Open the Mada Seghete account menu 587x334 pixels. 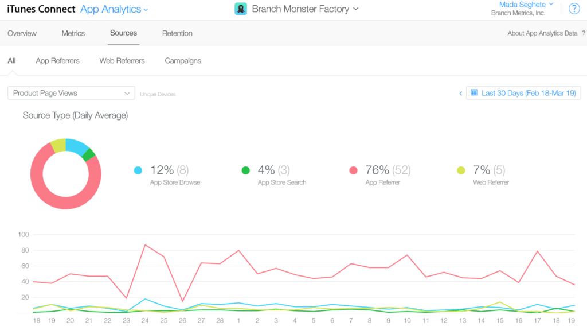click(x=523, y=5)
